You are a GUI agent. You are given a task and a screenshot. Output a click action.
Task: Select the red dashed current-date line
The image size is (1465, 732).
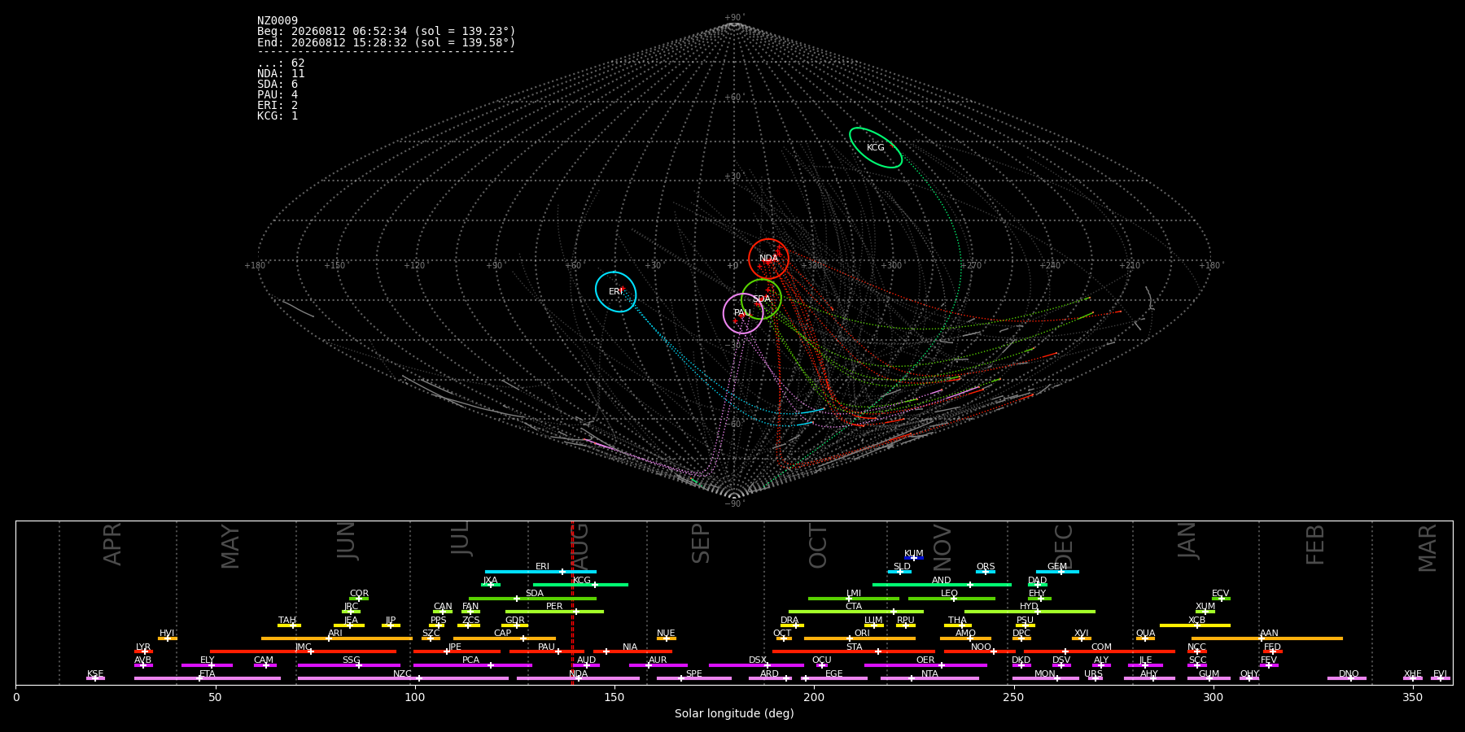(x=572, y=603)
